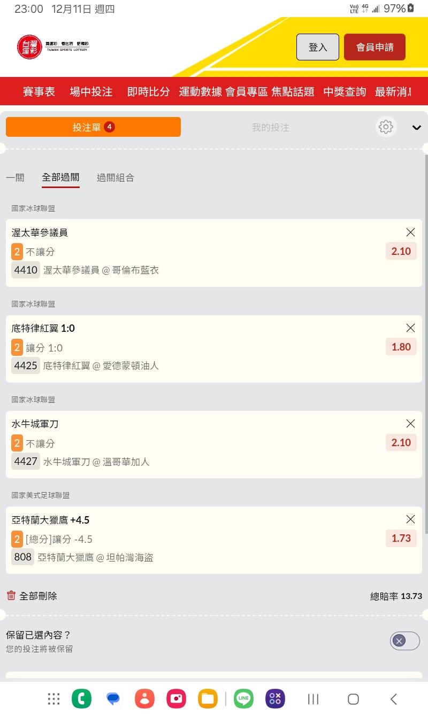This screenshot has width=428, height=716.
Task: Remove the Buffalo Sabres (水牛城軍刀) selection
Action: (410, 424)
